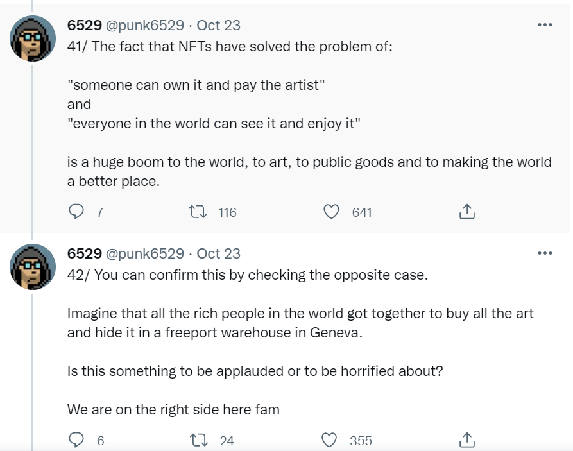Click the 355 likes count
Image resolution: width=573 pixels, height=451 pixels.
pos(361,441)
